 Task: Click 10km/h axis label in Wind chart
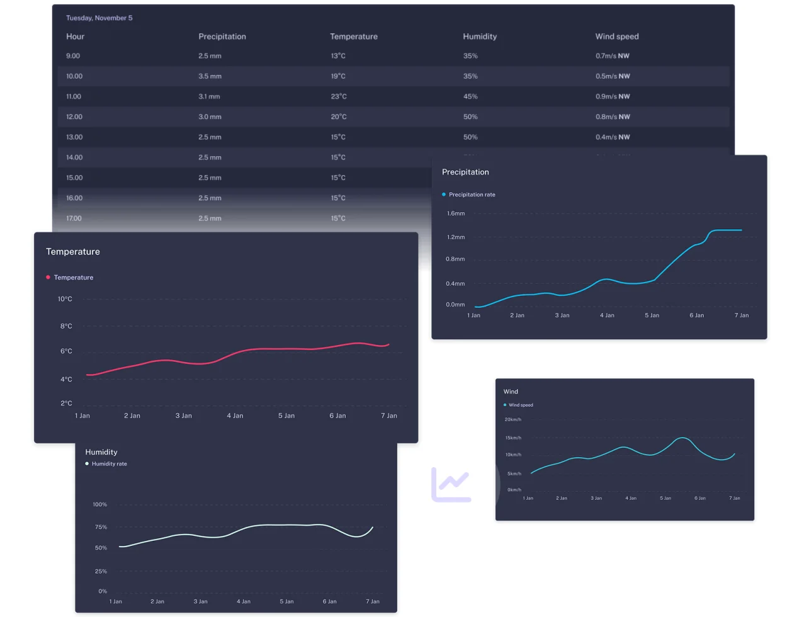(513, 455)
